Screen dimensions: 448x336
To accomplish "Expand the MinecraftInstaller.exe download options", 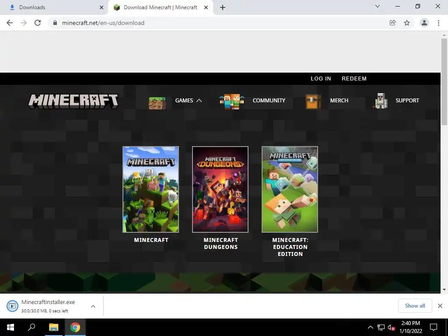I will point(93,306).
